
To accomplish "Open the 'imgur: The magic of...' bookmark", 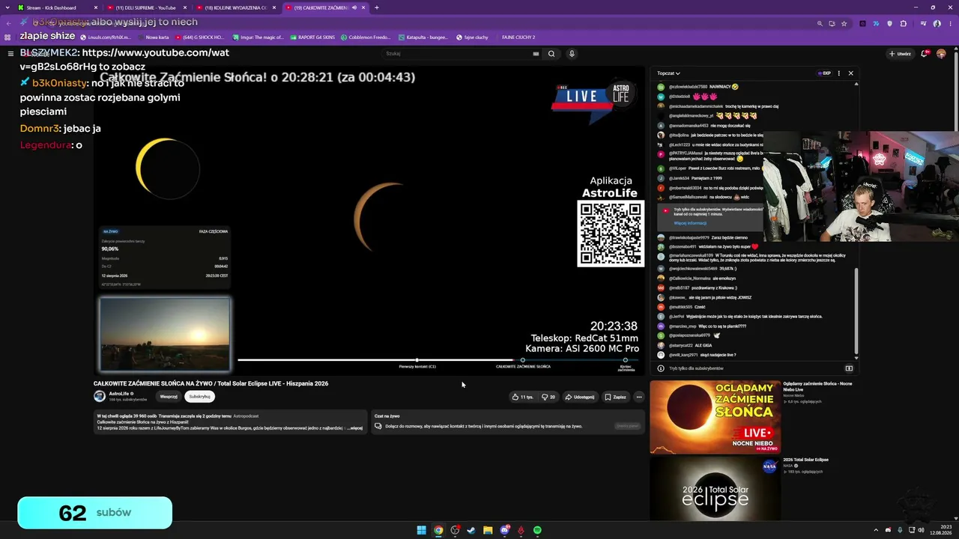I will pyautogui.click(x=260, y=37).
